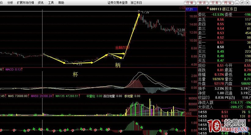This screenshot has height=135, width=251.
Task: Select the 买一 price 8.51
Action: tap(220, 43)
